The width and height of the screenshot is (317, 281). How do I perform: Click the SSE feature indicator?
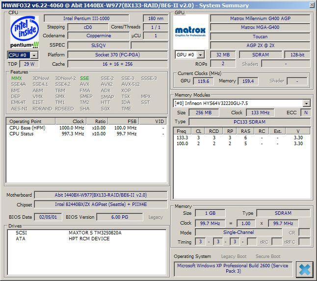84,78
